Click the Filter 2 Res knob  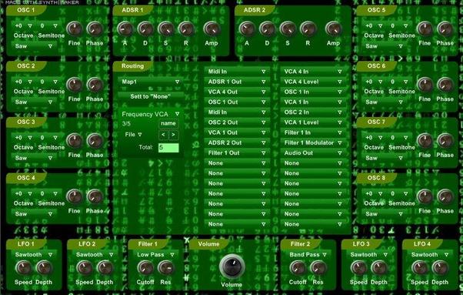coord(318,268)
